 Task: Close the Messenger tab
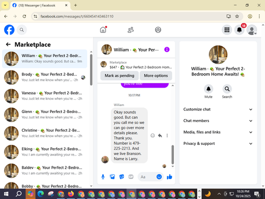point(66,5)
